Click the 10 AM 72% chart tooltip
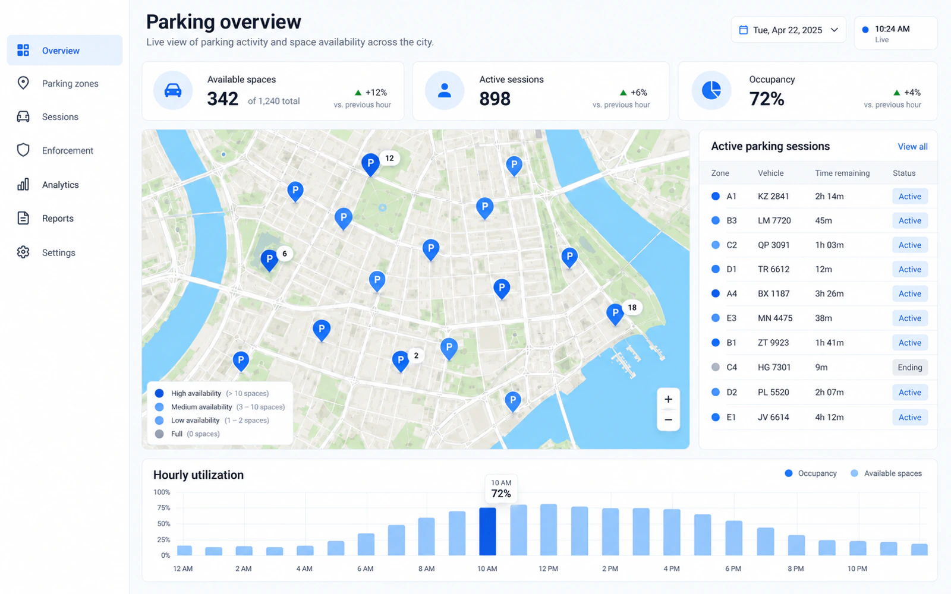Viewport: 951px width, 594px height. pos(501,489)
